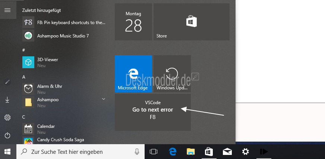Open the Montag 28 calendar tile
Image resolution: width=325 pixels, height=159 pixels.
(133, 22)
